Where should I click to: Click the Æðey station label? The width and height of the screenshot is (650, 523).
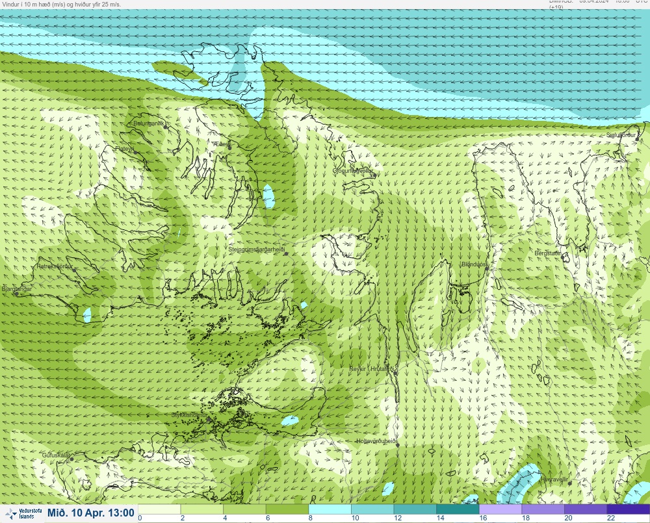[x=221, y=144]
